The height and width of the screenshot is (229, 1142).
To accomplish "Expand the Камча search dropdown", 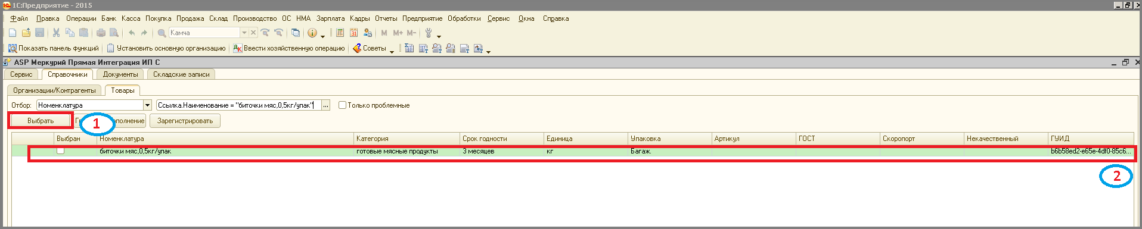I will (244, 33).
